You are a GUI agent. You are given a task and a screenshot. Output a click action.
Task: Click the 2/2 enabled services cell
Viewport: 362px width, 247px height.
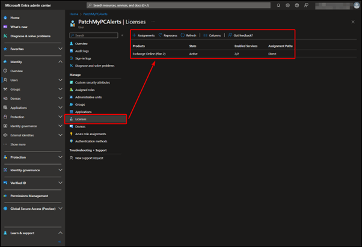pos(237,54)
